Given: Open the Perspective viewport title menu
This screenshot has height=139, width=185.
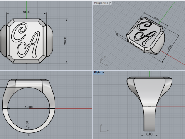Looking at the screenshot, I should 101,3.
